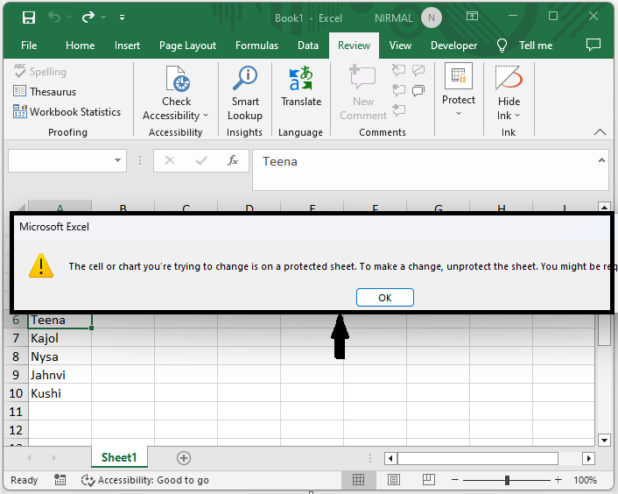This screenshot has height=494, width=618.
Task: Select cell containing Kajol
Action: coord(60,338)
